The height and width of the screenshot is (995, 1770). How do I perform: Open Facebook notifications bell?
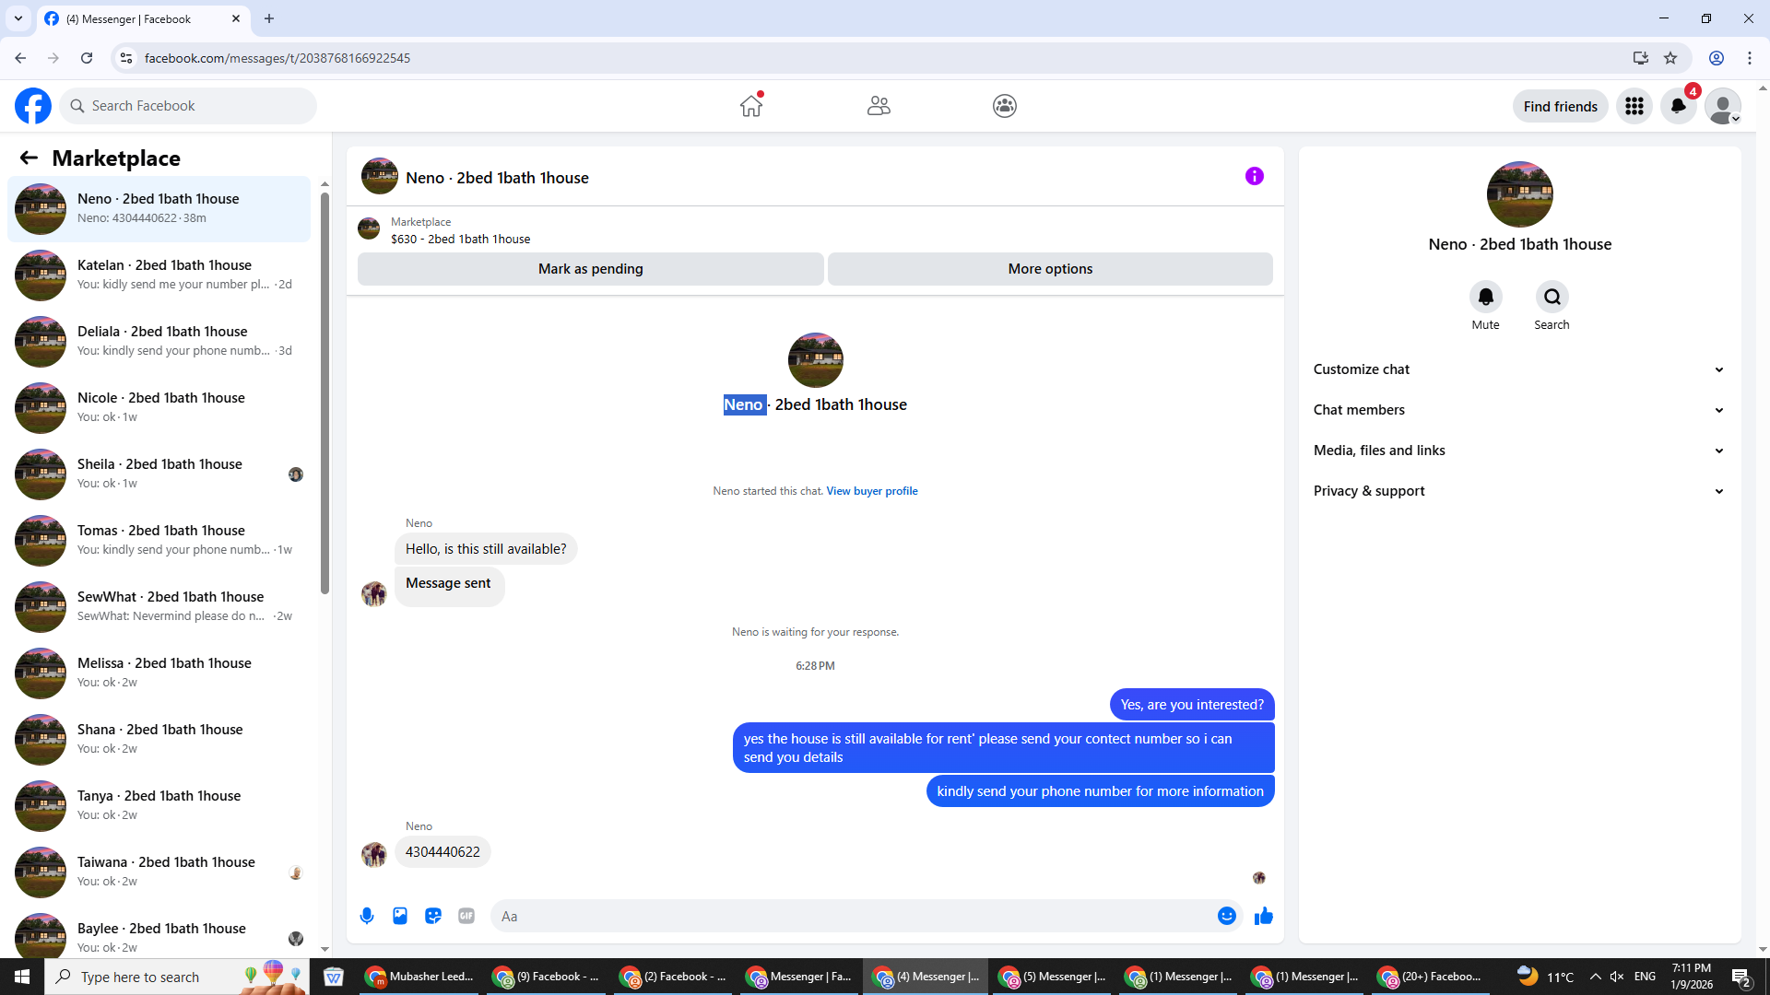(x=1678, y=106)
